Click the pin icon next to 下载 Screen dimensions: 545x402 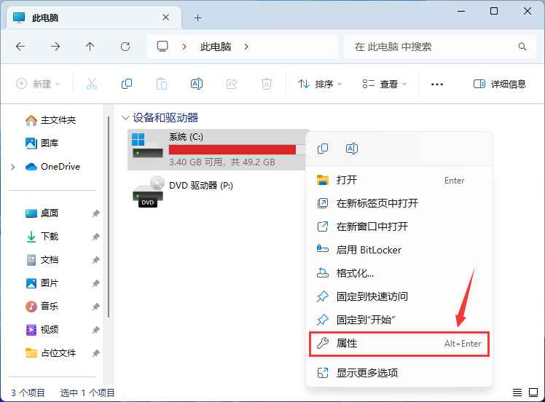click(x=96, y=237)
